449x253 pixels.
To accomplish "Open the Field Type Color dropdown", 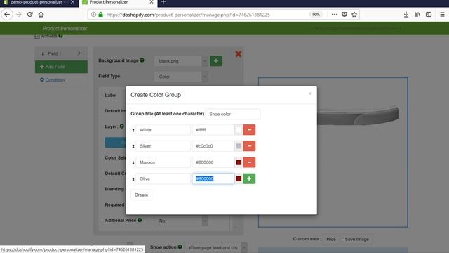I will click(x=181, y=77).
